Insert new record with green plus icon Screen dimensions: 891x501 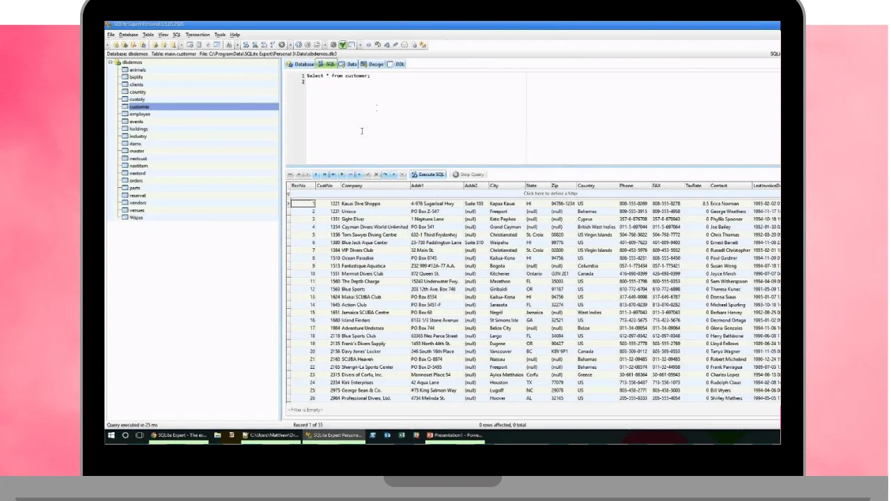(x=342, y=175)
